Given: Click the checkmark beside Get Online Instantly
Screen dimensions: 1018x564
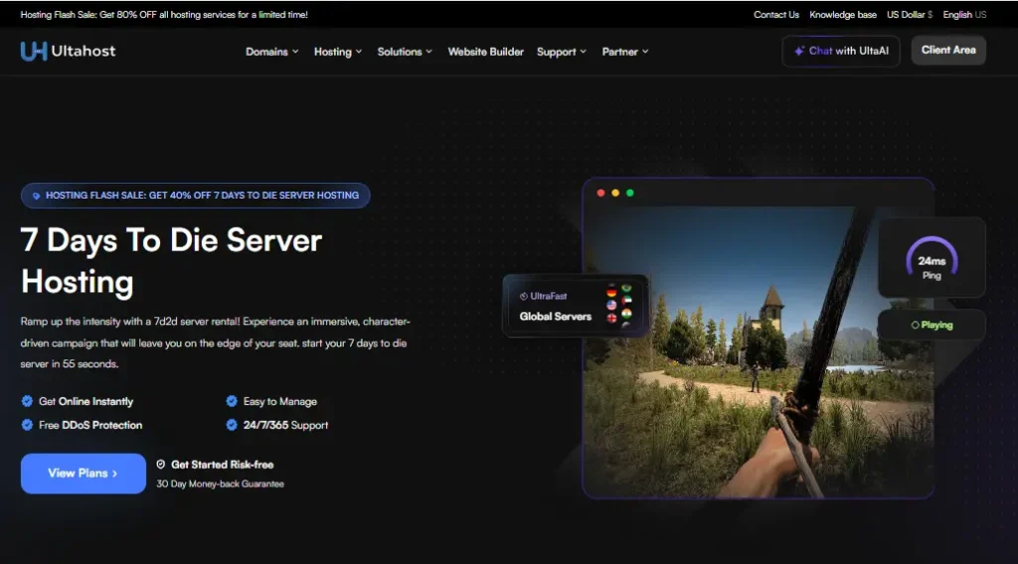Looking at the screenshot, I should 27,401.
